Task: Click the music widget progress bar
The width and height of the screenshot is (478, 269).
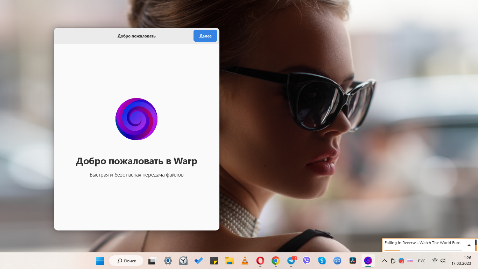Action: tap(423, 250)
